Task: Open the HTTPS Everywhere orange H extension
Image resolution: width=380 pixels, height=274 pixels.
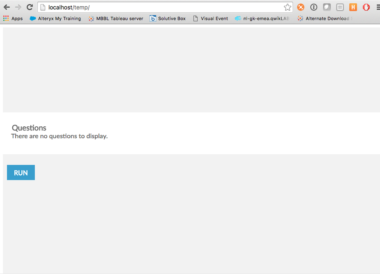Action: (x=353, y=7)
